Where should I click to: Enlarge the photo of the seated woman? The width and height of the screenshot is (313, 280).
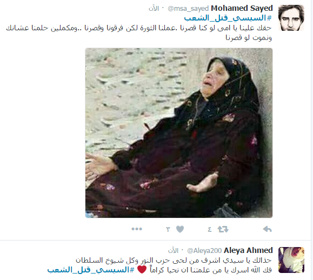pyautogui.click(x=179, y=133)
